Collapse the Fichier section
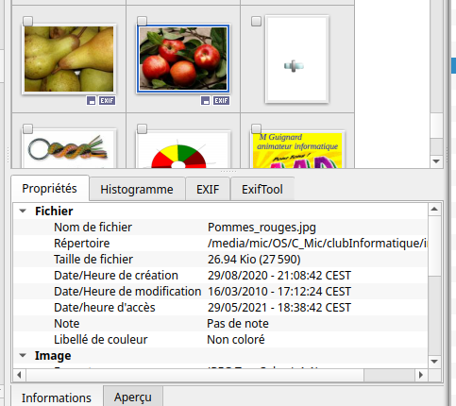This screenshot has width=456, height=406. tap(23, 211)
